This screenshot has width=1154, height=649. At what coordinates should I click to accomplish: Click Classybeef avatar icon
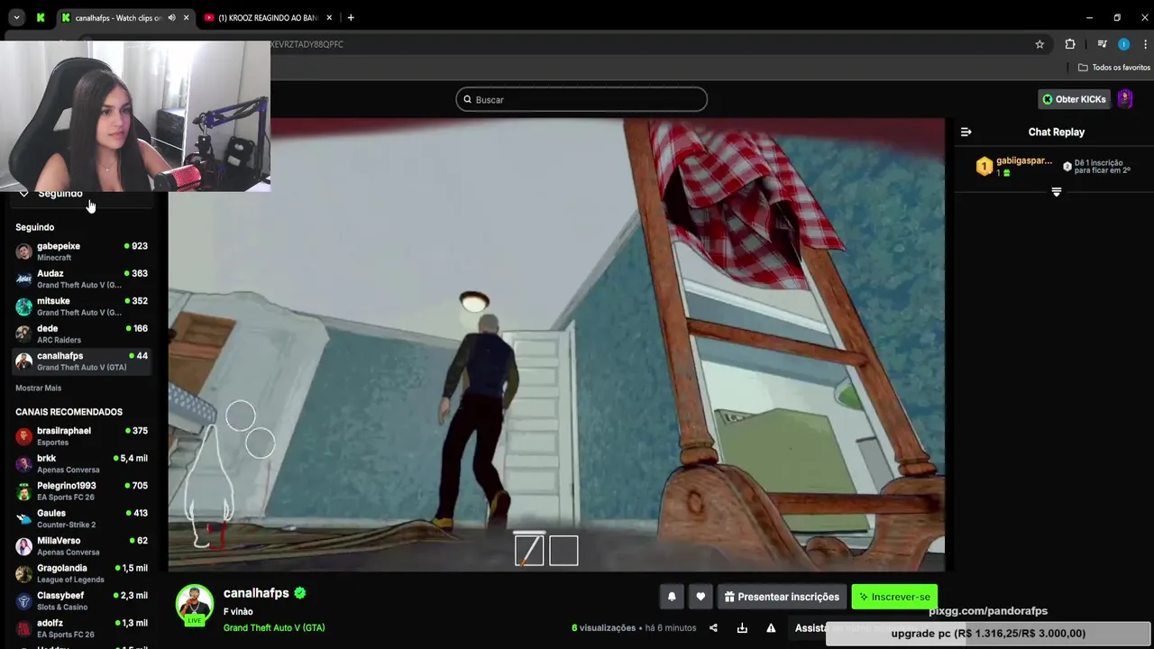point(24,601)
